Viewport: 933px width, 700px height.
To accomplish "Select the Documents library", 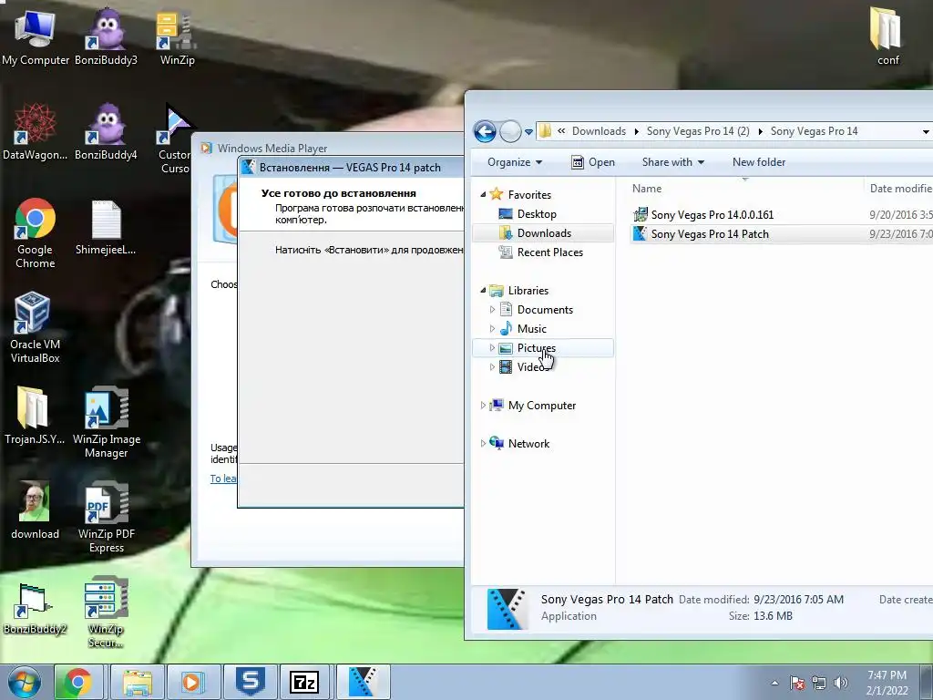I will [545, 310].
